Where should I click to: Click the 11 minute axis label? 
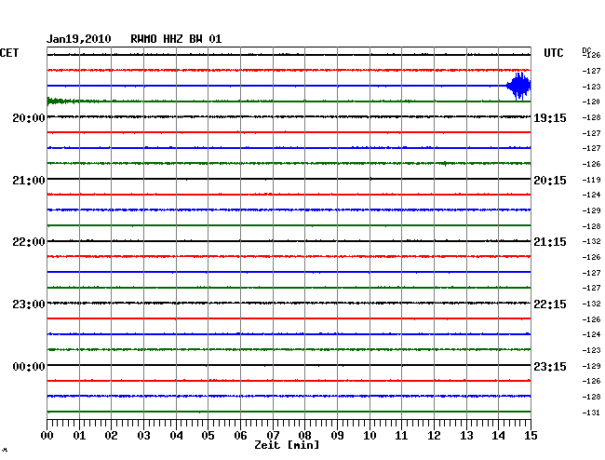pyautogui.click(x=401, y=436)
